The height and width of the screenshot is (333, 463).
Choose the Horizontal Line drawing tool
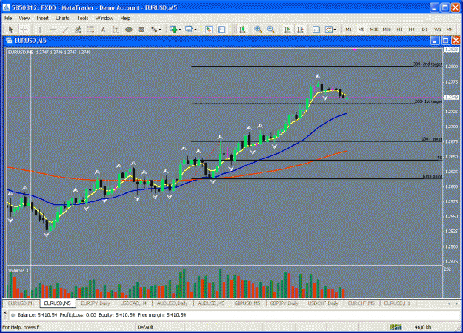pyautogui.click(x=53, y=30)
